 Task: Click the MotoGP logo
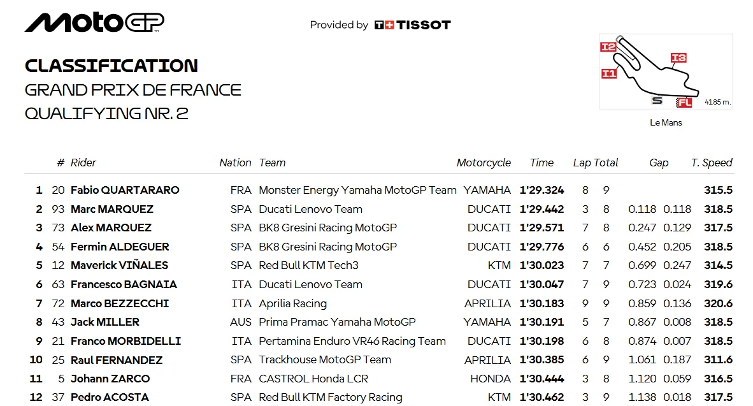click(x=94, y=22)
